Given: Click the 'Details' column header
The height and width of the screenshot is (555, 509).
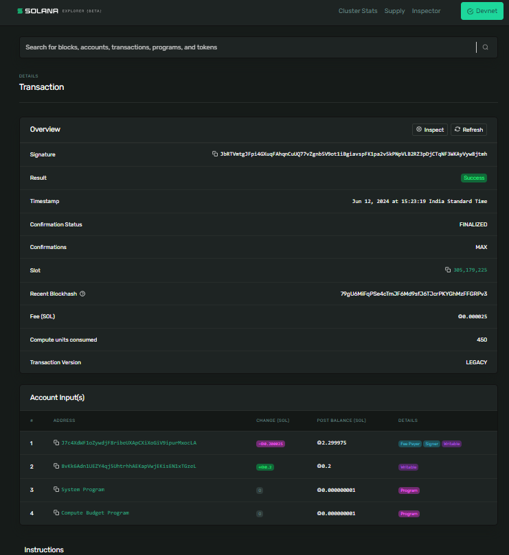Looking at the screenshot, I should (407, 421).
